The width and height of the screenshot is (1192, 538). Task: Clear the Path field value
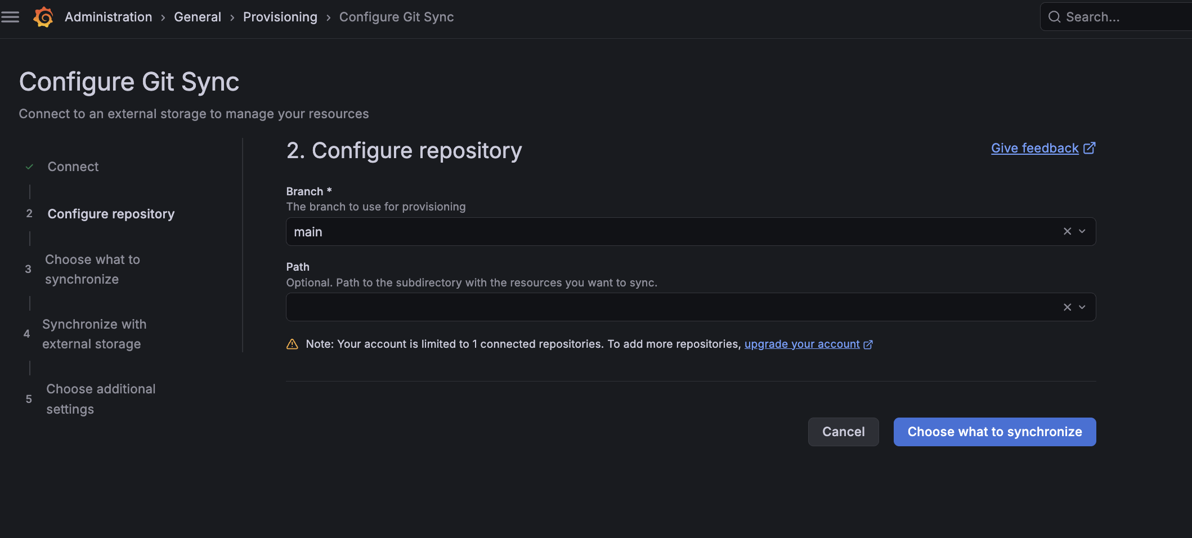click(x=1067, y=307)
